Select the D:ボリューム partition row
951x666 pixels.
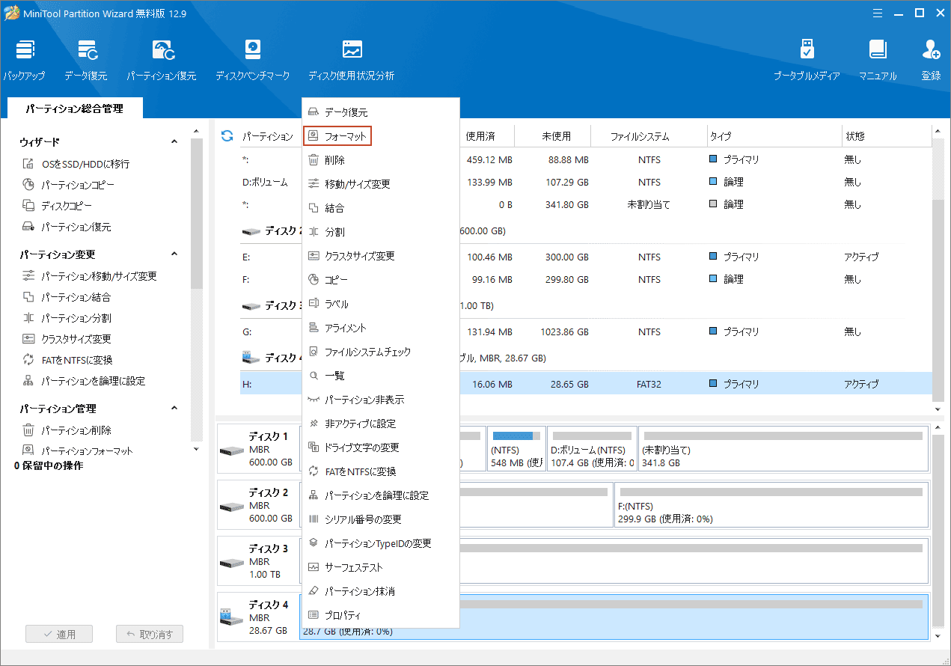[x=586, y=182]
